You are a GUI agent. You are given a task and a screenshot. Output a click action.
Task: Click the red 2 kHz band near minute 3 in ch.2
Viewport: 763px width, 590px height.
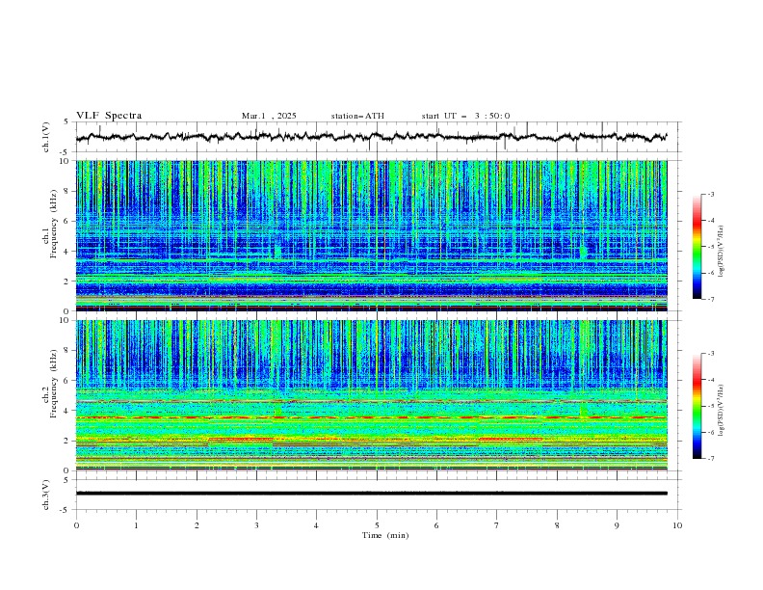click(241, 440)
